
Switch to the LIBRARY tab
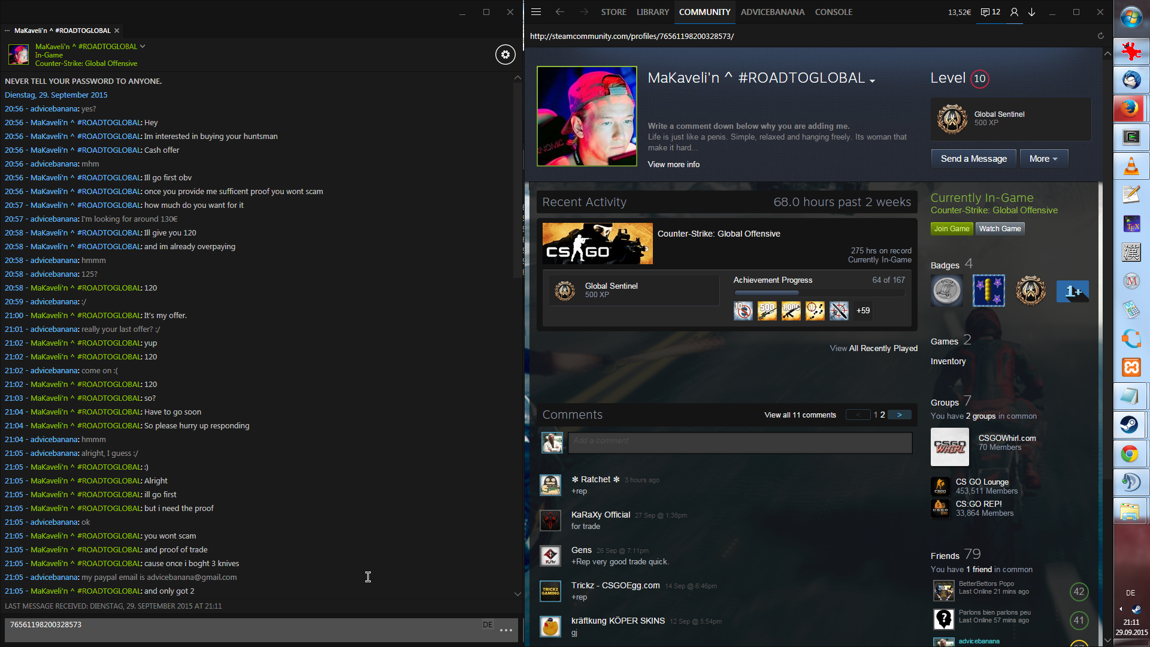(652, 12)
